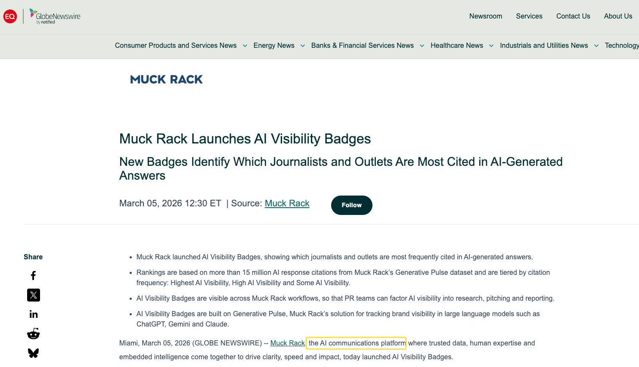Follow the Muck Rack source
Image resolution: width=639 pixels, height=367 pixels.
(352, 205)
